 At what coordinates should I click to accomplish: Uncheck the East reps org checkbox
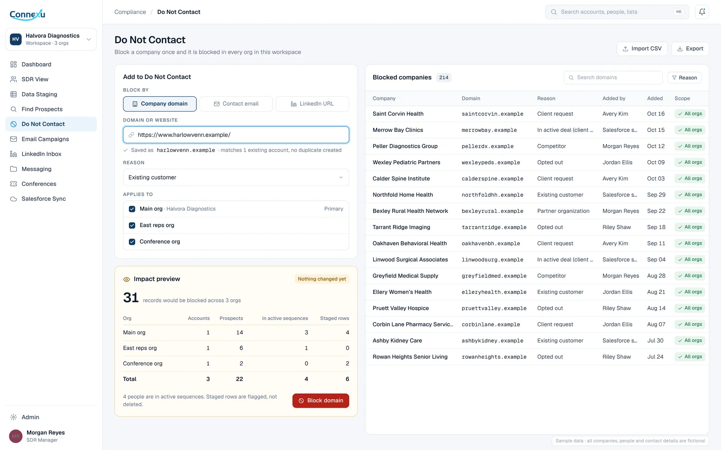[x=132, y=225]
